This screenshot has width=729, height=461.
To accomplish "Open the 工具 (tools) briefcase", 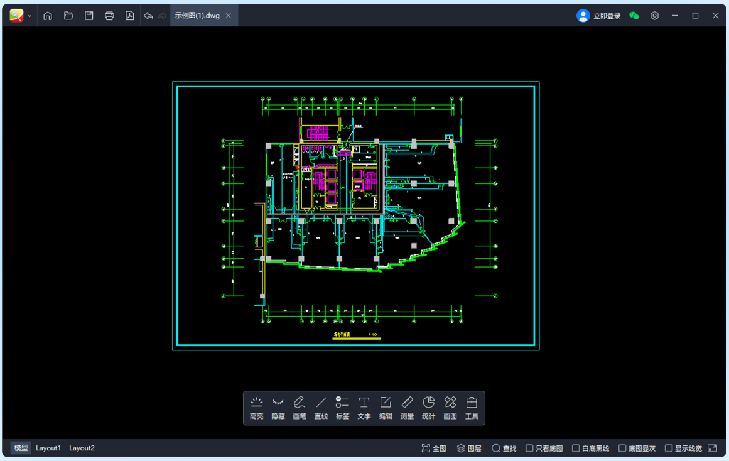I will (472, 407).
